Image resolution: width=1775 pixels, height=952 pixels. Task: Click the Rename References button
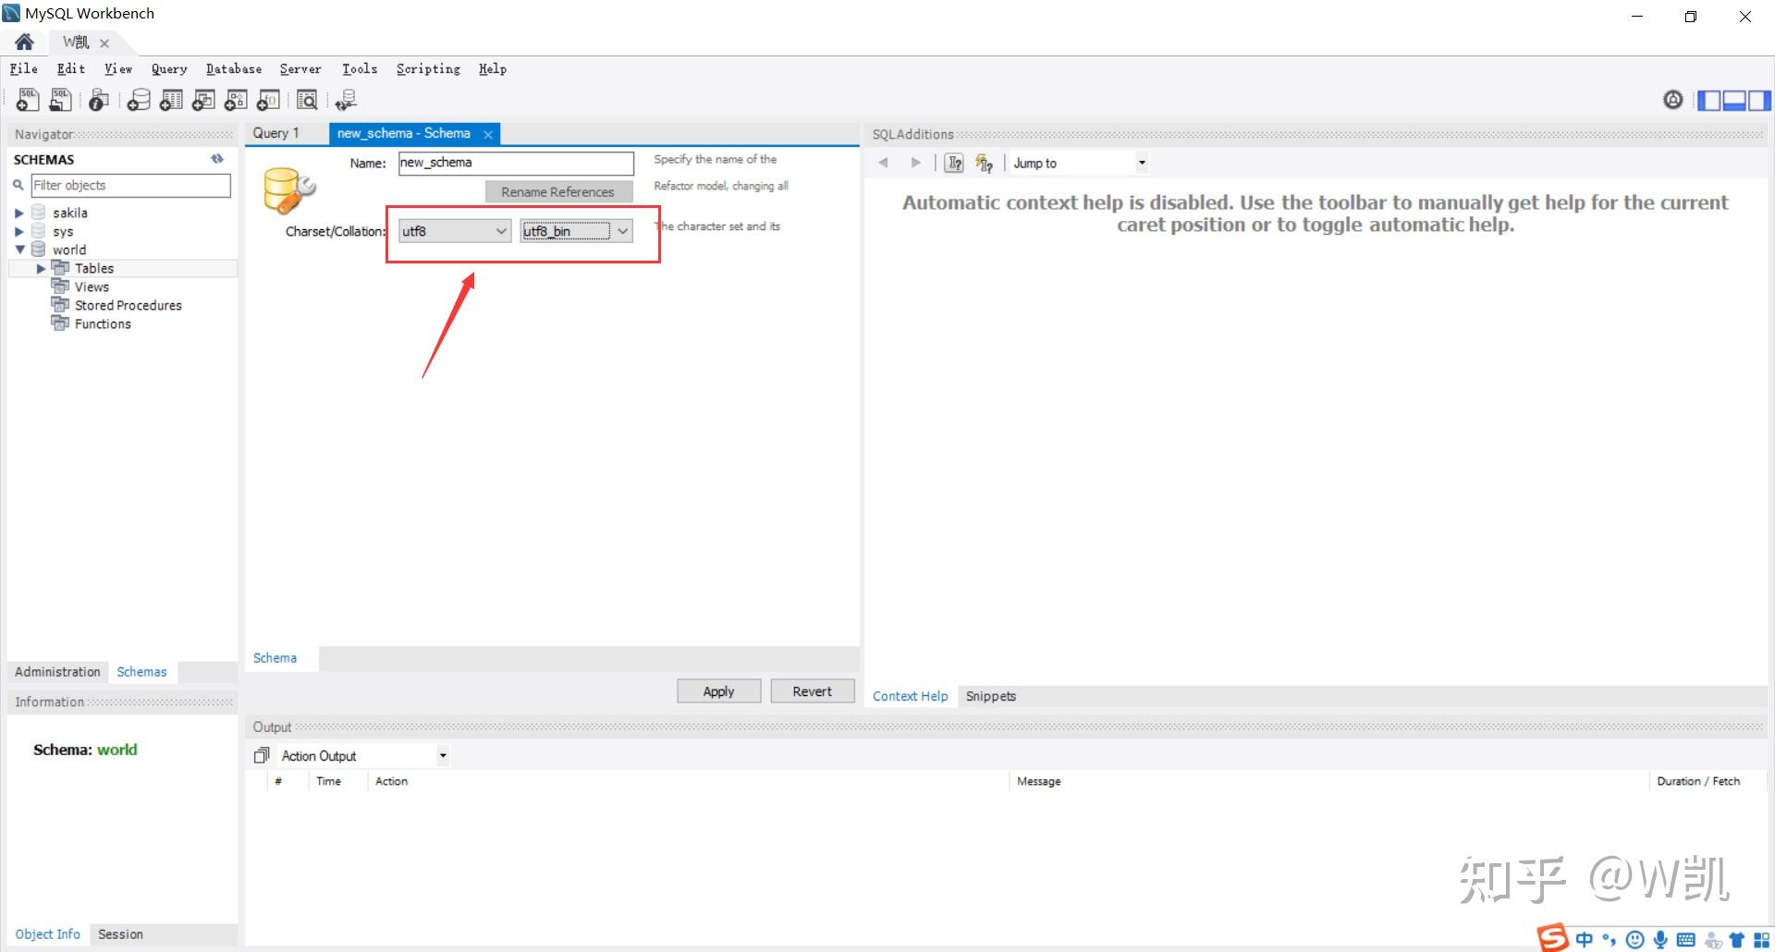[558, 191]
